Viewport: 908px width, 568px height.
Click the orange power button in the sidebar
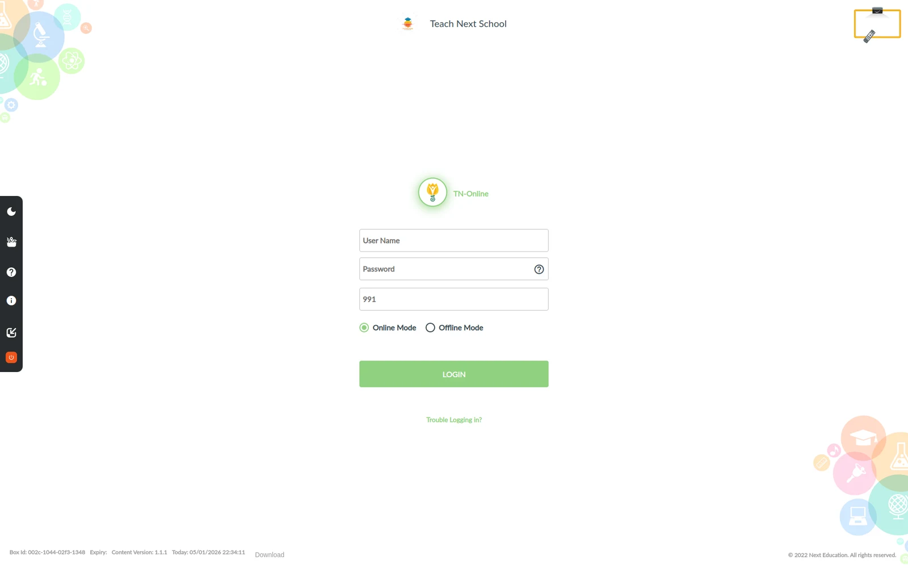click(11, 357)
